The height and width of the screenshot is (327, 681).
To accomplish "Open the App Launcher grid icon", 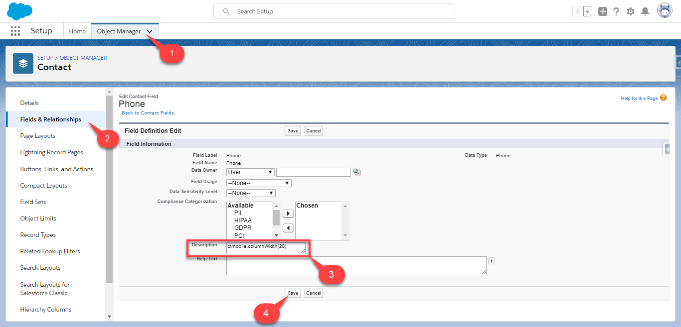I will (15, 31).
